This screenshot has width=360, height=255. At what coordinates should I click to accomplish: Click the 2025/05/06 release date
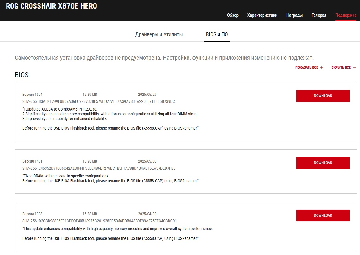[147, 161]
